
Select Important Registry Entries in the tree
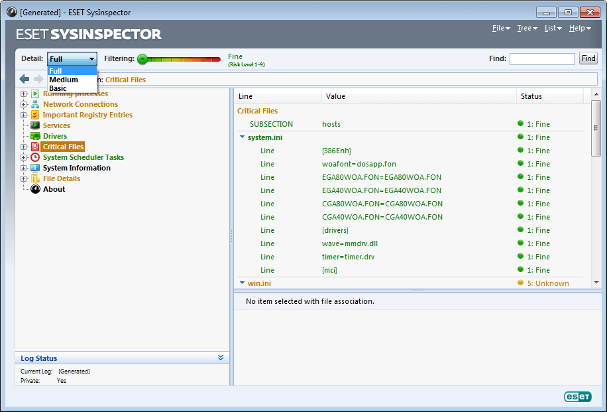[x=87, y=115]
